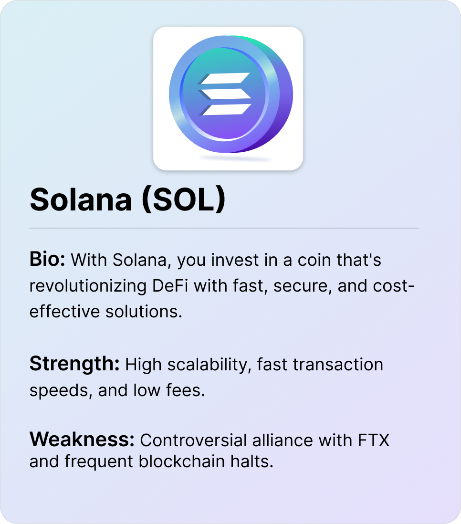Click the "fast transaction" phrase
This screenshot has width=461, height=524.
[320, 365]
